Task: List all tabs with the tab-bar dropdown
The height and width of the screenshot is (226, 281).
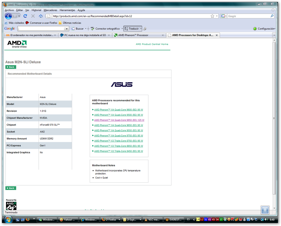Action: pyautogui.click(x=274, y=35)
